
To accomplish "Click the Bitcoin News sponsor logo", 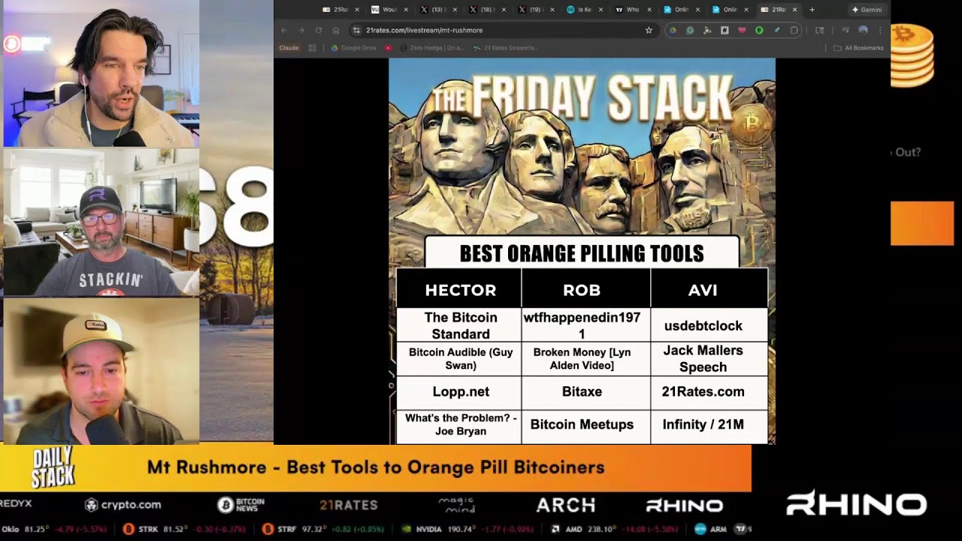I will tap(241, 505).
